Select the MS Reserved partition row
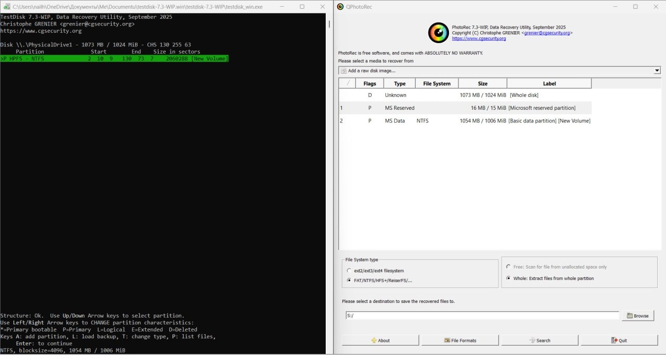This screenshot has width=666, height=355. 465,108
